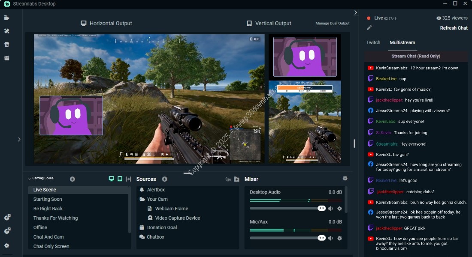Mute the Desktop Audio speaker icon
This screenshot has width=472, height=257.
point(330,209)
